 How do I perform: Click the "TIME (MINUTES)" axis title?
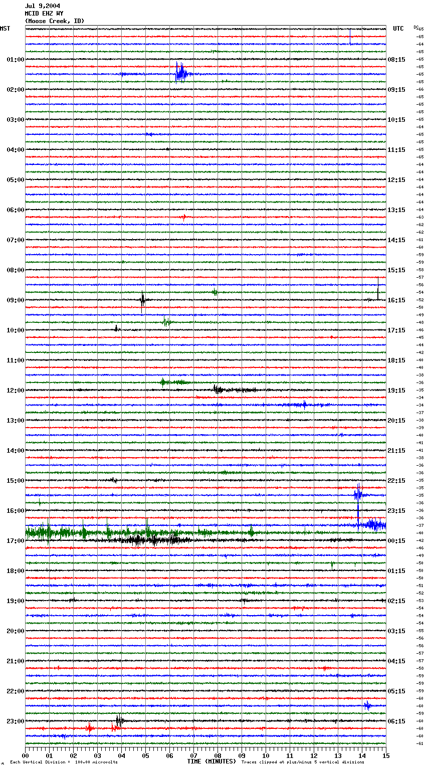pyautogui.click(x=211, y=761)
